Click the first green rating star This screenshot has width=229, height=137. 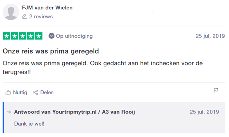pyautogui.click(x=7, y=36)
